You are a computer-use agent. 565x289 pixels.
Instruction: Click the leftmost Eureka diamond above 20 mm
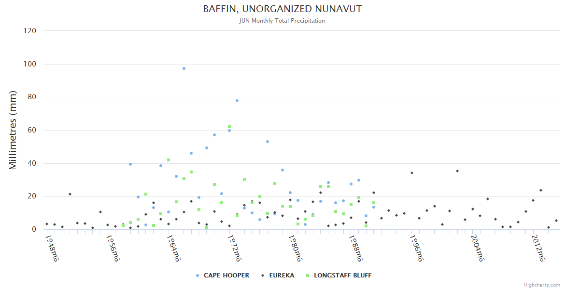(x=70, y=194)
